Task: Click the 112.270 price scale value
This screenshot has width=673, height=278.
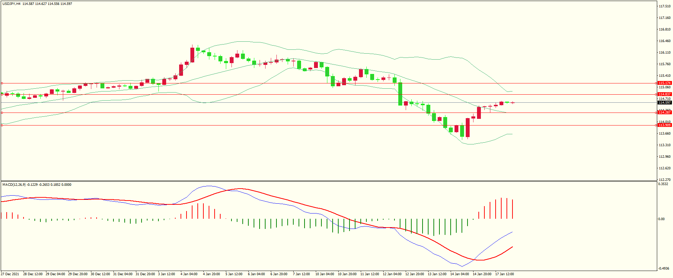Action: tap(665, 180)
